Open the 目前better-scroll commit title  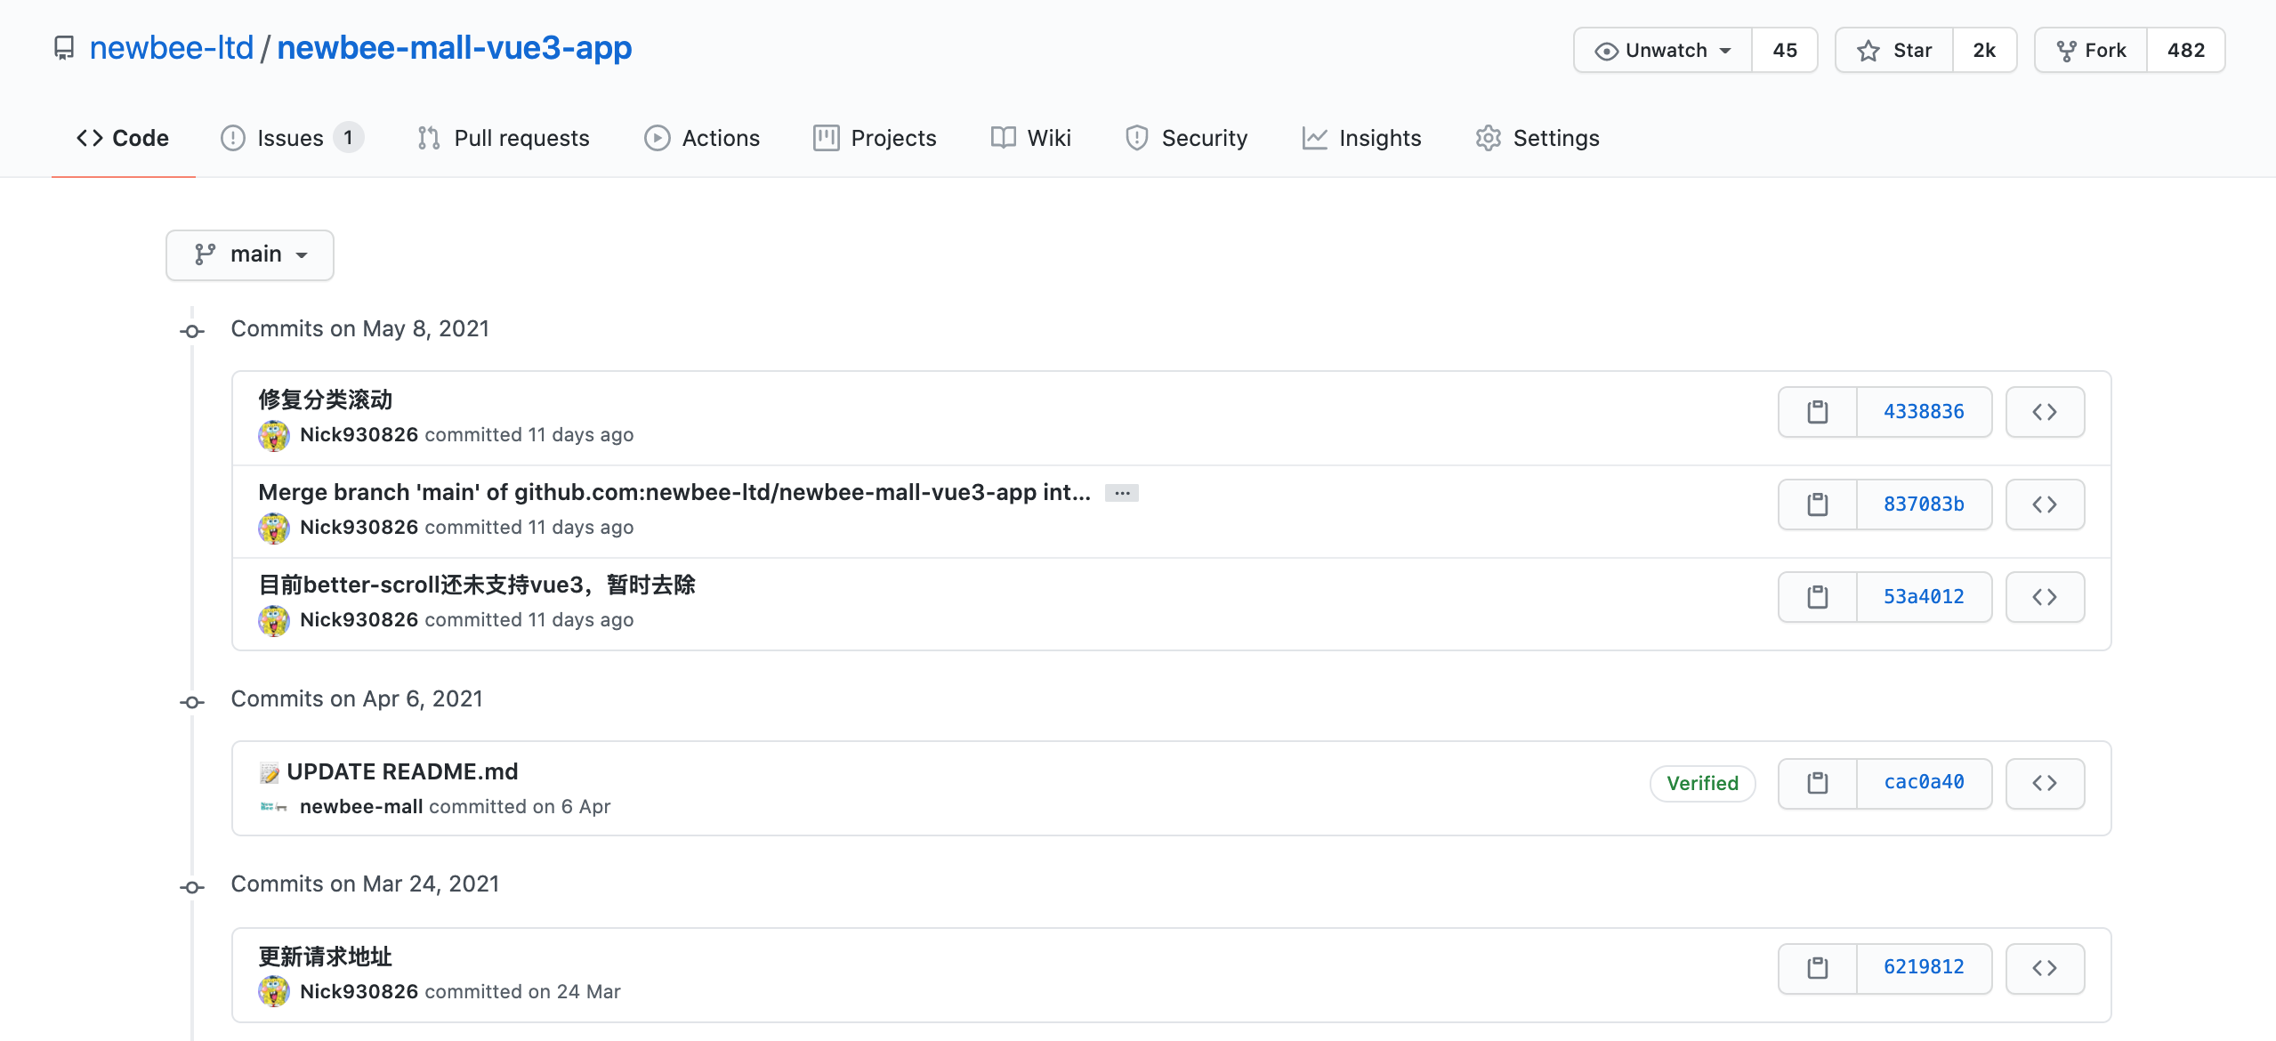click(x=477, y=585)
